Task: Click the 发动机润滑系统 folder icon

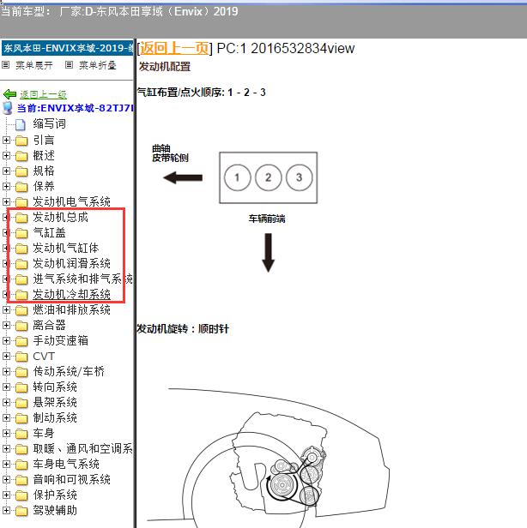Action: tap(21, 264)
